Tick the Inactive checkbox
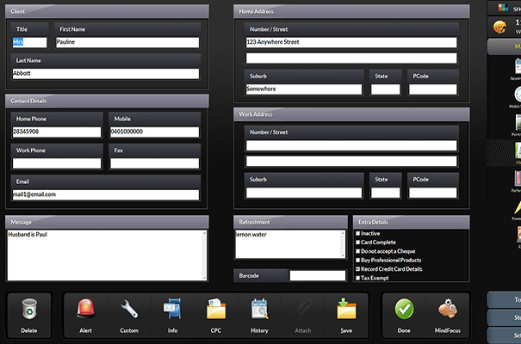This screenshot has width=521, height=344. [x=358, y=233]
